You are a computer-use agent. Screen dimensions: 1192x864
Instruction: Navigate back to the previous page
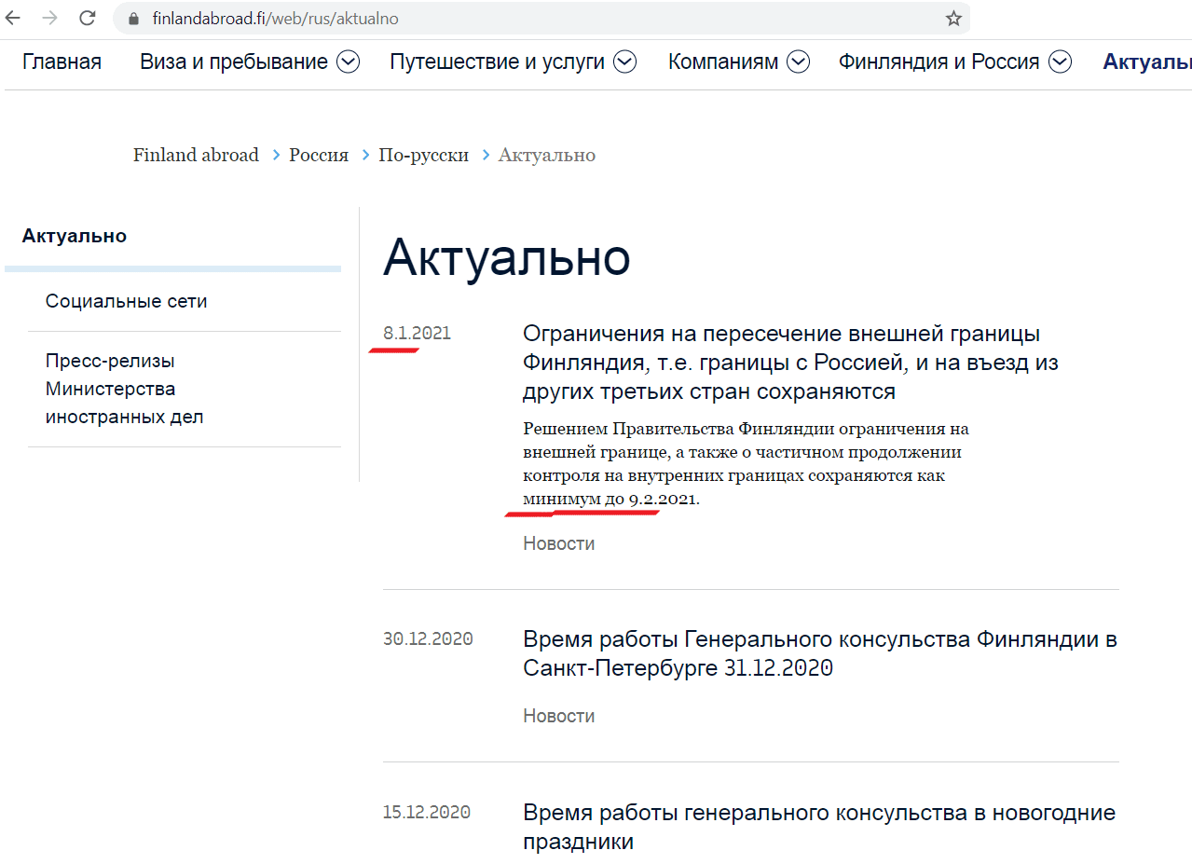12,17
